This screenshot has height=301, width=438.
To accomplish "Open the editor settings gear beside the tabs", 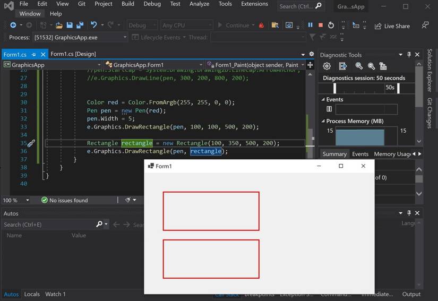I will (x=312, y=54).
